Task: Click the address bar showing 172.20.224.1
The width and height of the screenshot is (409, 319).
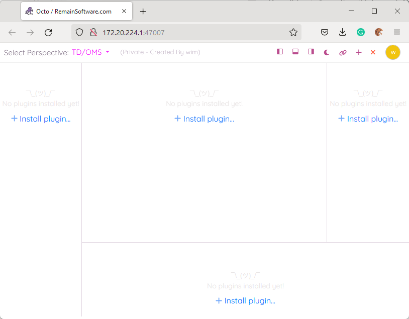Action: [191, 32]
